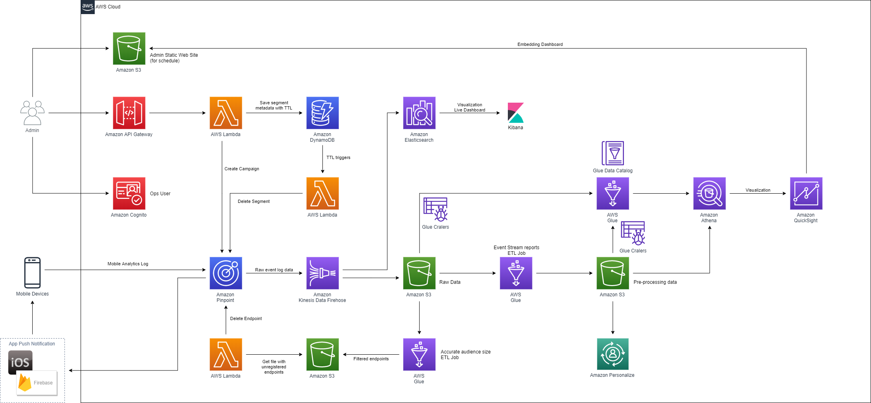Click the Amazon Kinesis Data Firehose icon
The width and height of the screenshot is (871, 403).
322,273
